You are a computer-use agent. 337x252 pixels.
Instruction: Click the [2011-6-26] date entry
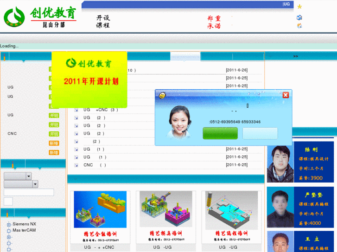tap(236, 70)
